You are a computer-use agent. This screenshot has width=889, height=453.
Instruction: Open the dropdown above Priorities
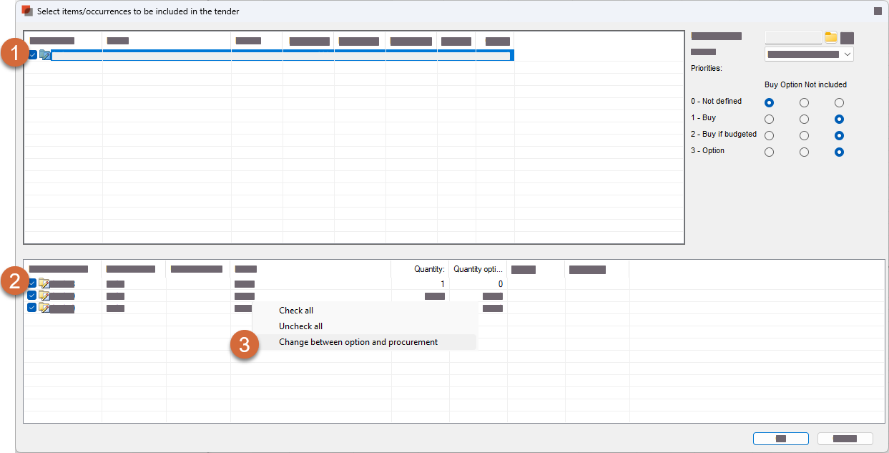809,54
